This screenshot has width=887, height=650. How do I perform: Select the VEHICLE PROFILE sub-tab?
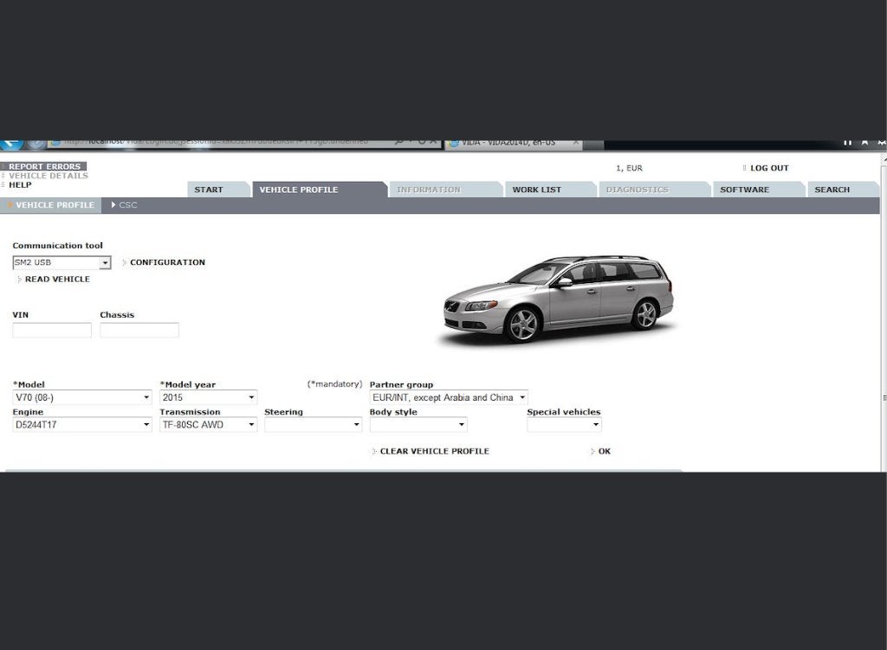pos(51,205)
